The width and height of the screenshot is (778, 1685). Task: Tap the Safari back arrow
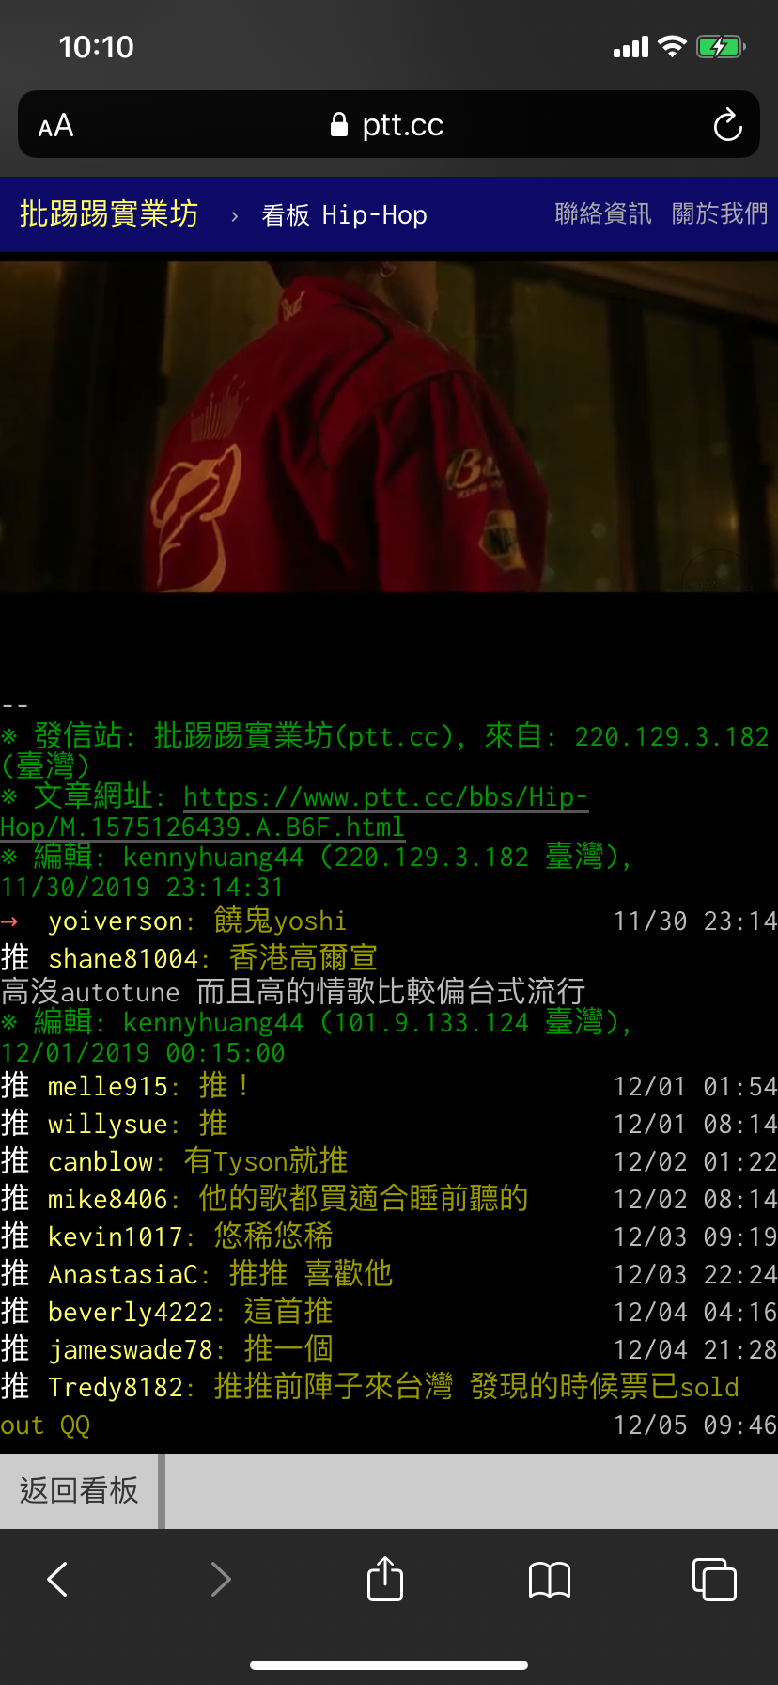tap(57, 1579)
